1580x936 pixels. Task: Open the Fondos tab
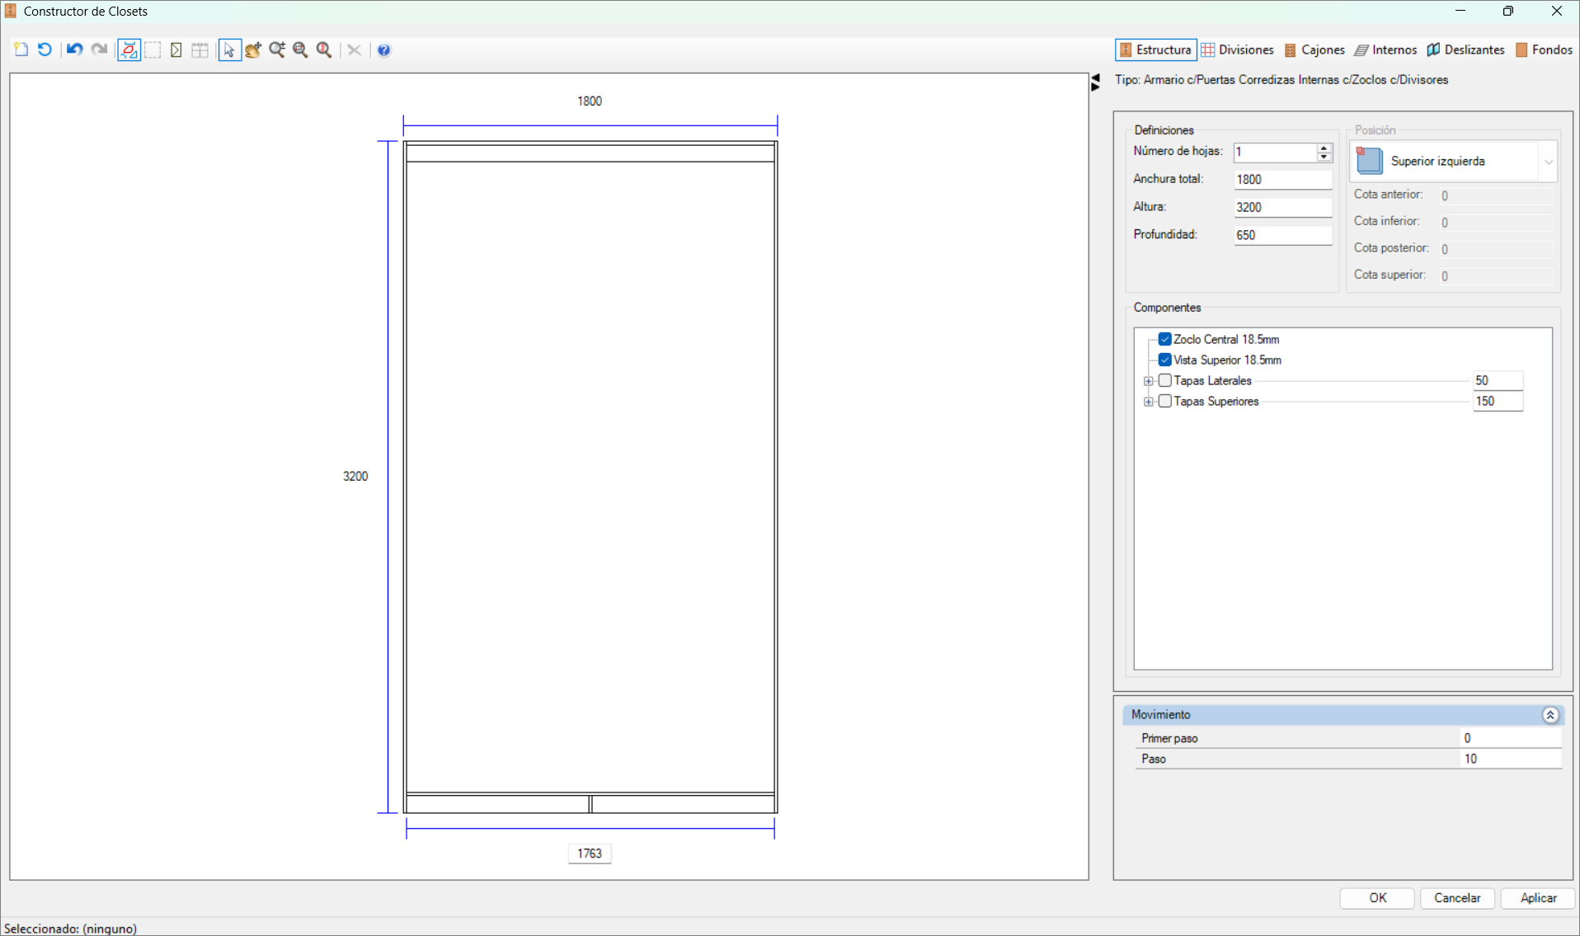[1544, 49]
